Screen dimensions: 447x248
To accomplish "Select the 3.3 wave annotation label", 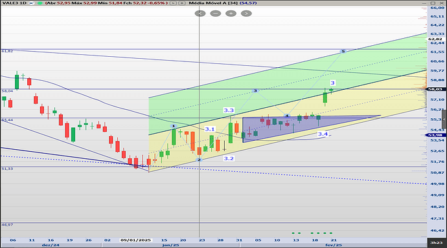I will coord(229,110).
